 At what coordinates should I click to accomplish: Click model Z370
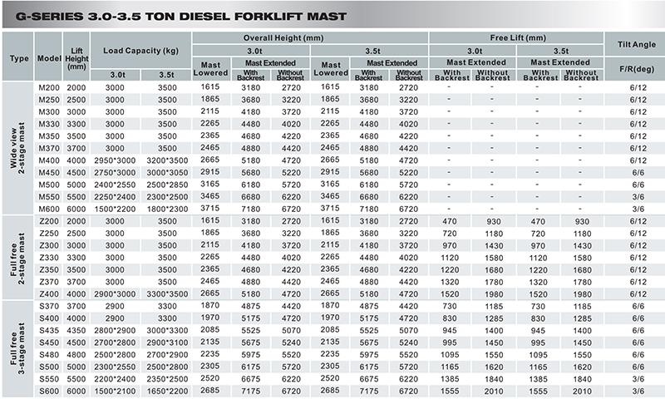(x=49, y=282)
